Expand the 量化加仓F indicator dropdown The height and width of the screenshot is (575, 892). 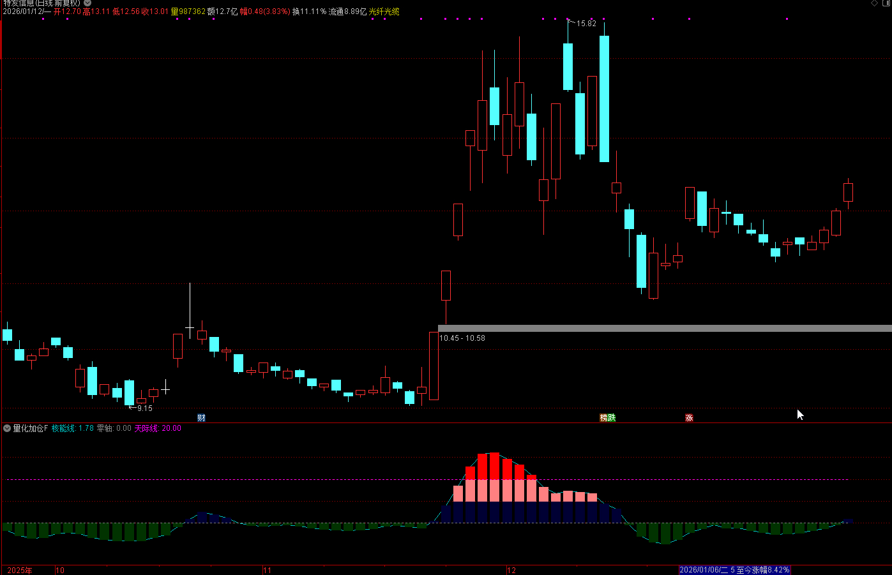(7, 428)
